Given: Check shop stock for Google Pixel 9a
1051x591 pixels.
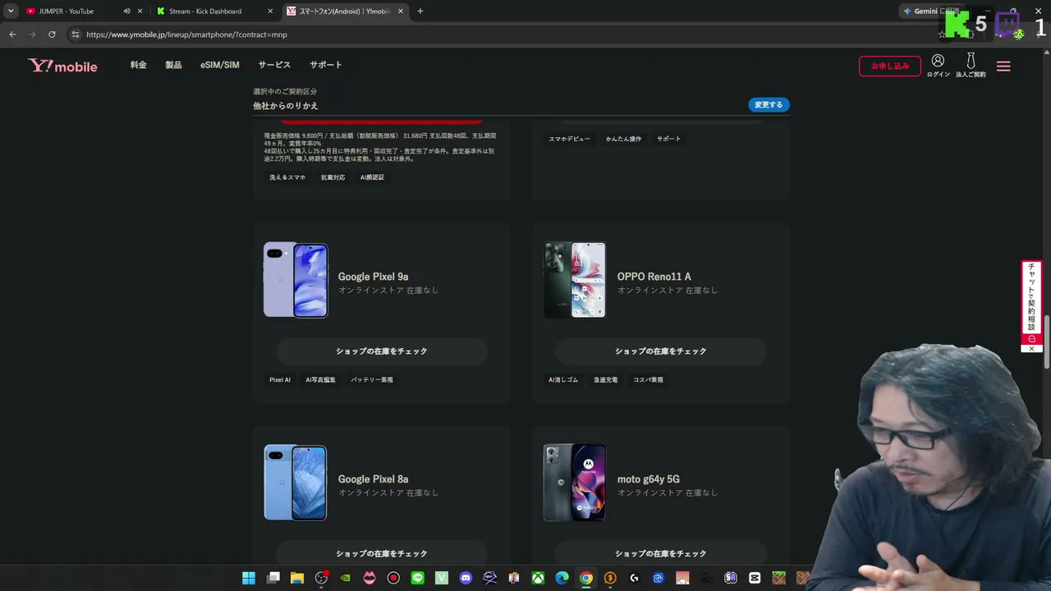Looking at the screenshot, I should (x=382, y=351).
